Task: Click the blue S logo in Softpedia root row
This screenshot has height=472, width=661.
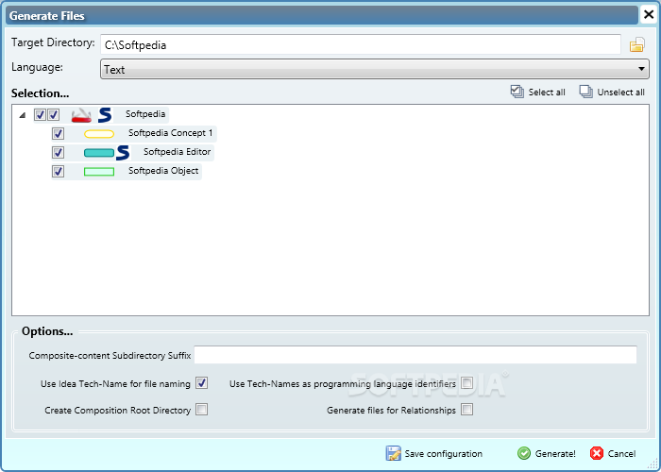Action: pyautogui.click(x=105, y=114)
